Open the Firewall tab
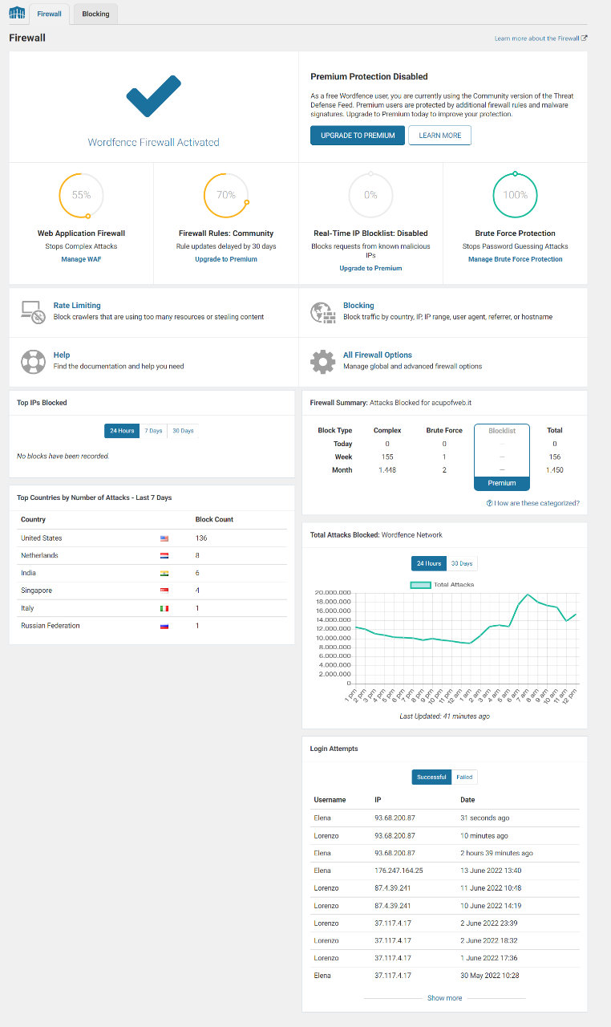 pos(49,14)
